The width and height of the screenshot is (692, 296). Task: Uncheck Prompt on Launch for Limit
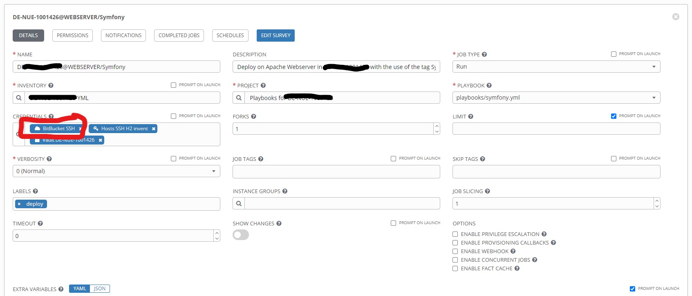pos(614,116)
